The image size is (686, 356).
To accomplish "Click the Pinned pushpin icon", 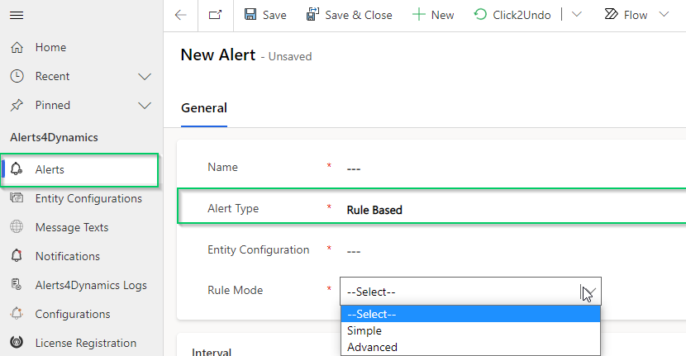I will pyautogui.click(x=17, y=105).
